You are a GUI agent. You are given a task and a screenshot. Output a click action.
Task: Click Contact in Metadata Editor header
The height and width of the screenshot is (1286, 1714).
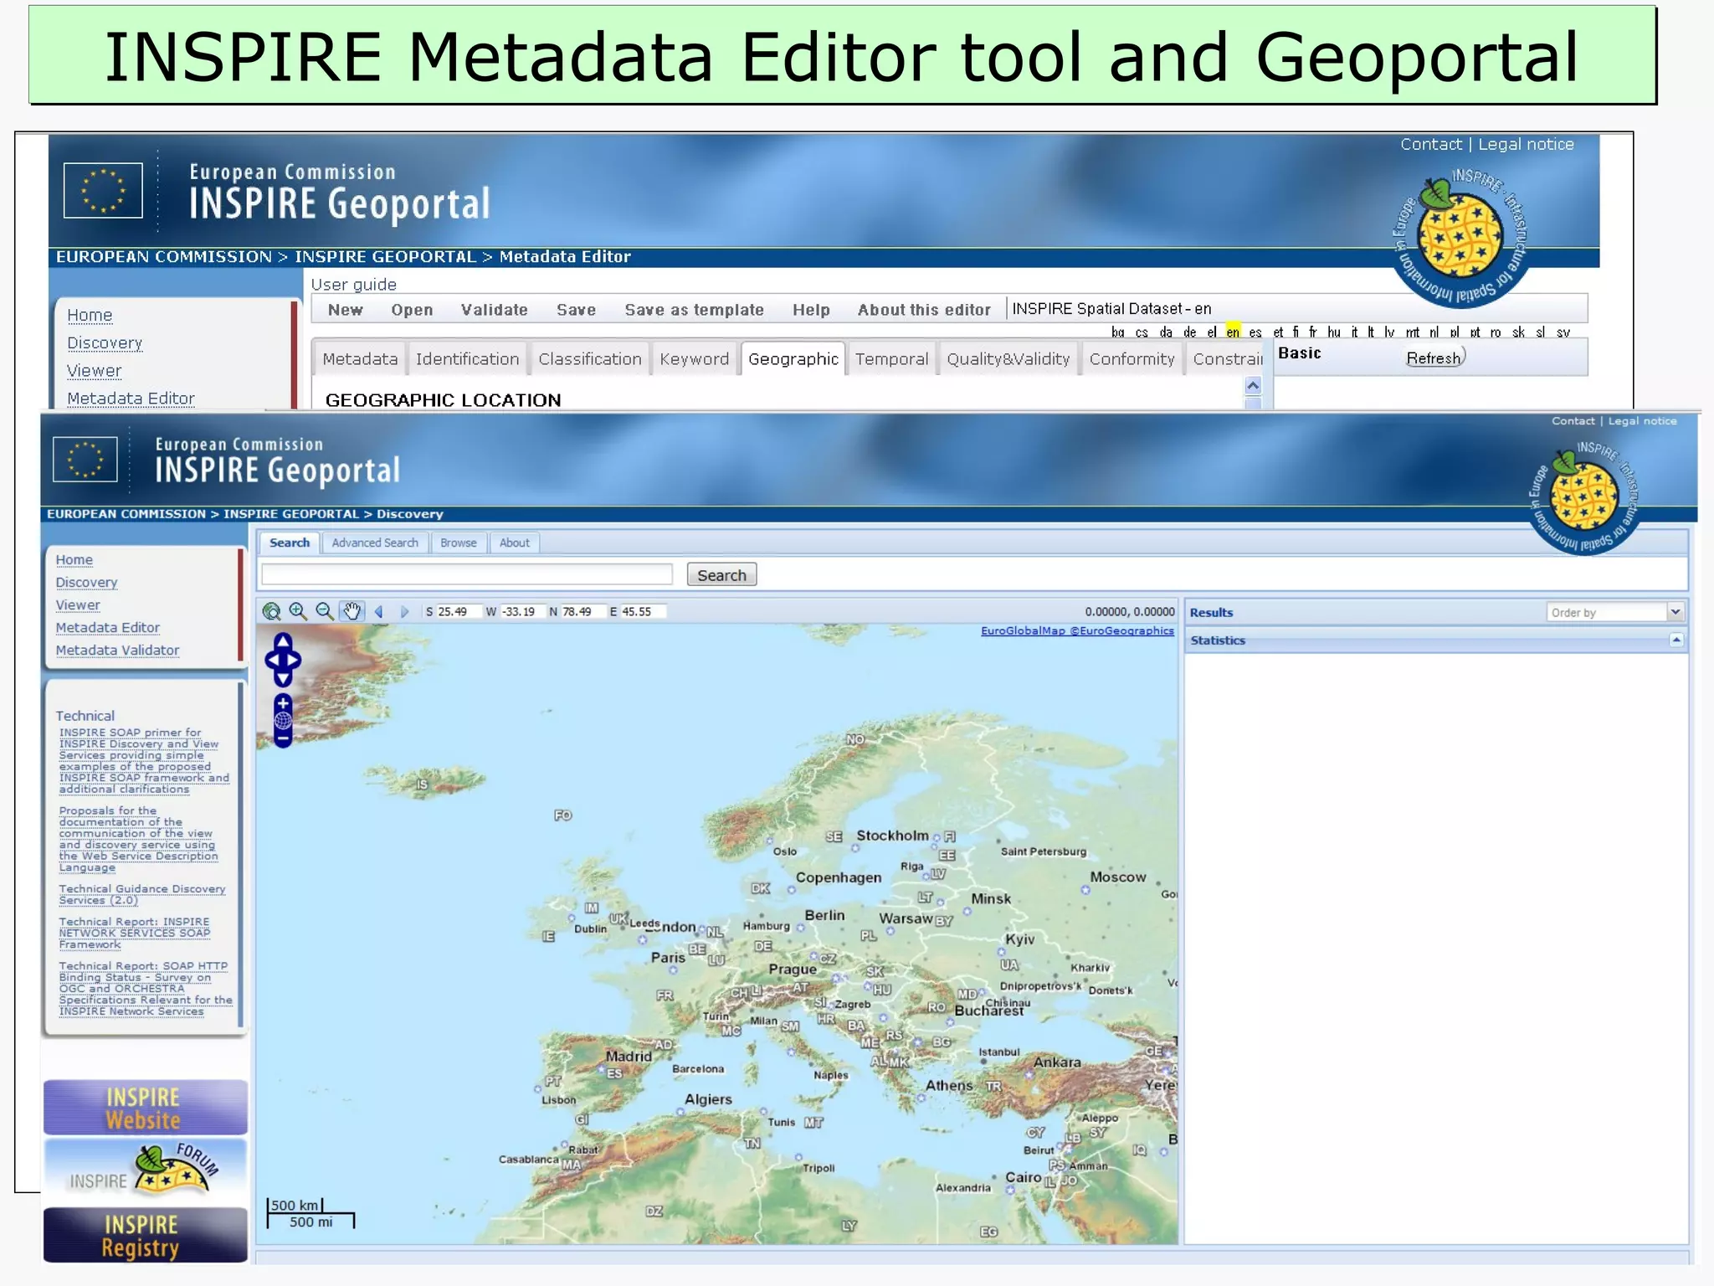[1430, 144]
